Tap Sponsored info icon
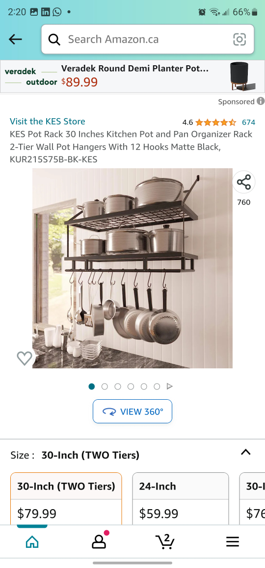265x568 pixels. coord(260,101)
